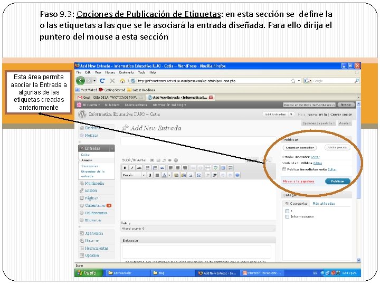This screenshot has height=285, width=380.
Task: Open the paragraph format (Párrafo) dropdown
Action: pos(134,175)
